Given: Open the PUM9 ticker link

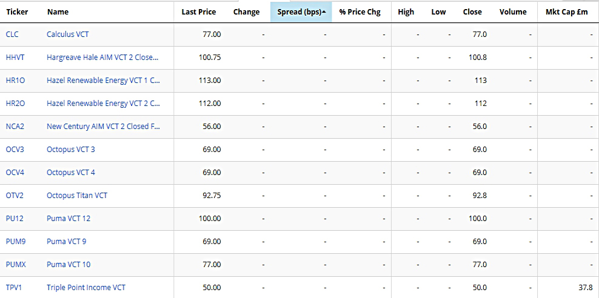Looking at the screenshot, I should coord(16,241).
